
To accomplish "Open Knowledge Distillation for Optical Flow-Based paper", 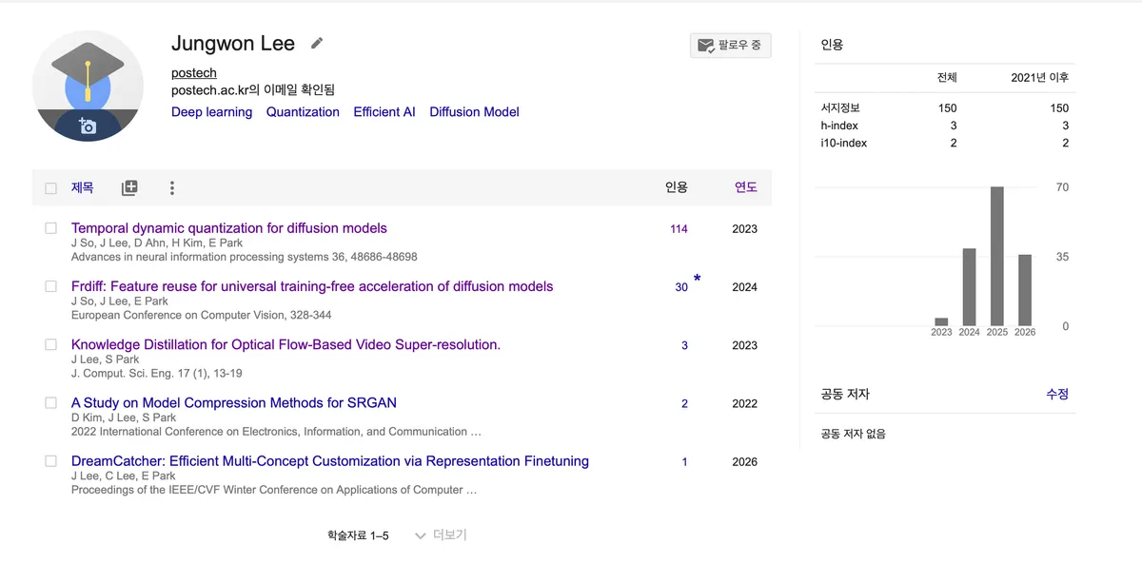I will pyautogui.click(x=285, y=344).
